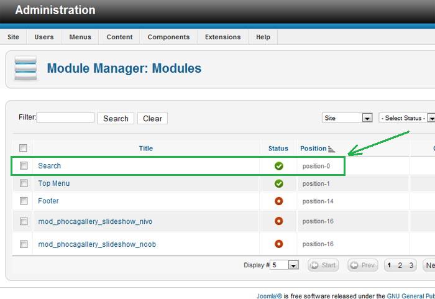Expand the Select Status dropdown
435x299 pixels.
tap(431, 118)
